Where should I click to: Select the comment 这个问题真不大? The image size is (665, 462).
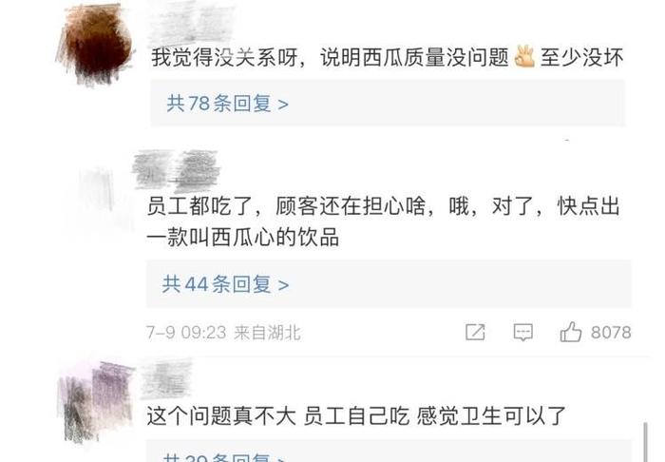pyautogui.click(x=356, y=415)
